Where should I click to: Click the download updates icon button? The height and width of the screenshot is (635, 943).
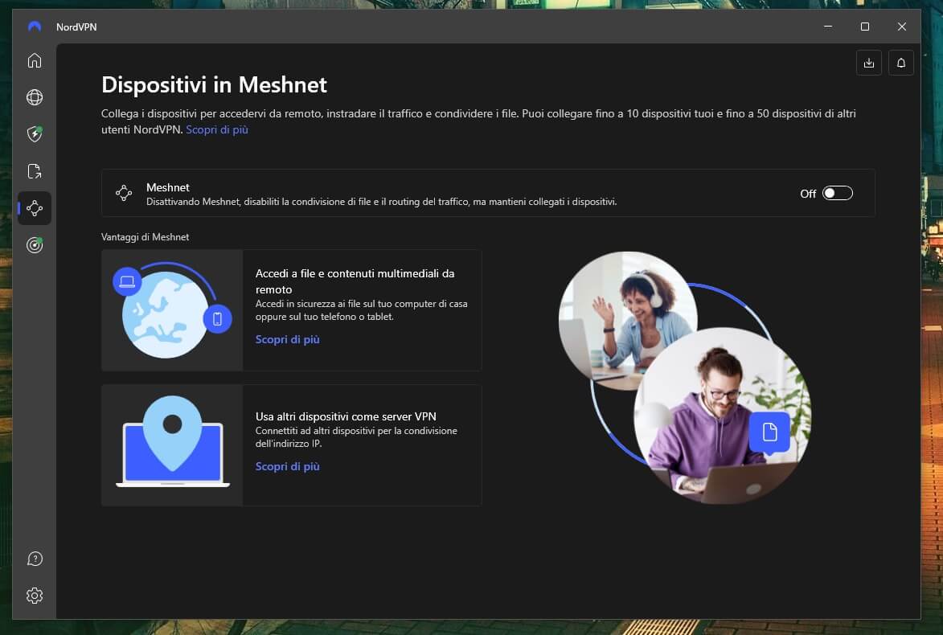coord(868,63)
